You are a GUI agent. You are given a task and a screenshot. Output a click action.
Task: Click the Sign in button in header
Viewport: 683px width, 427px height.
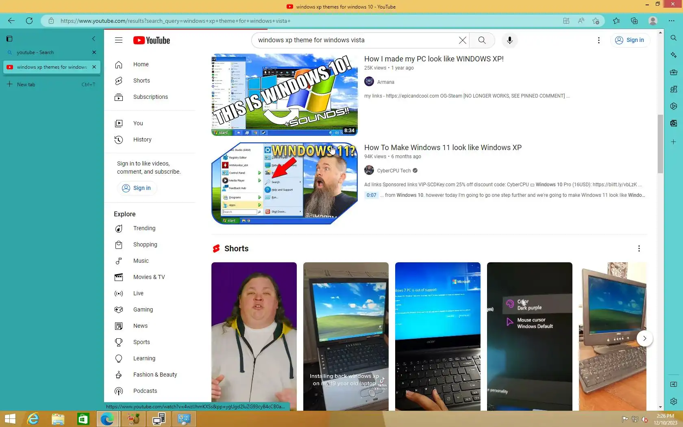tap(630, 40)
